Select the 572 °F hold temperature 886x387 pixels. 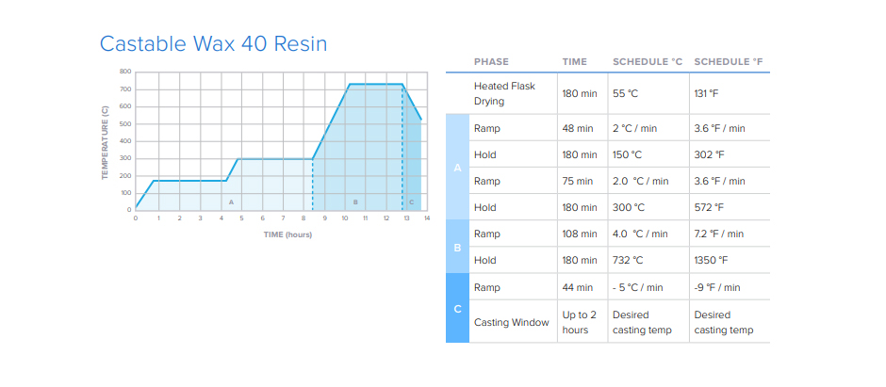coord(709,207)
